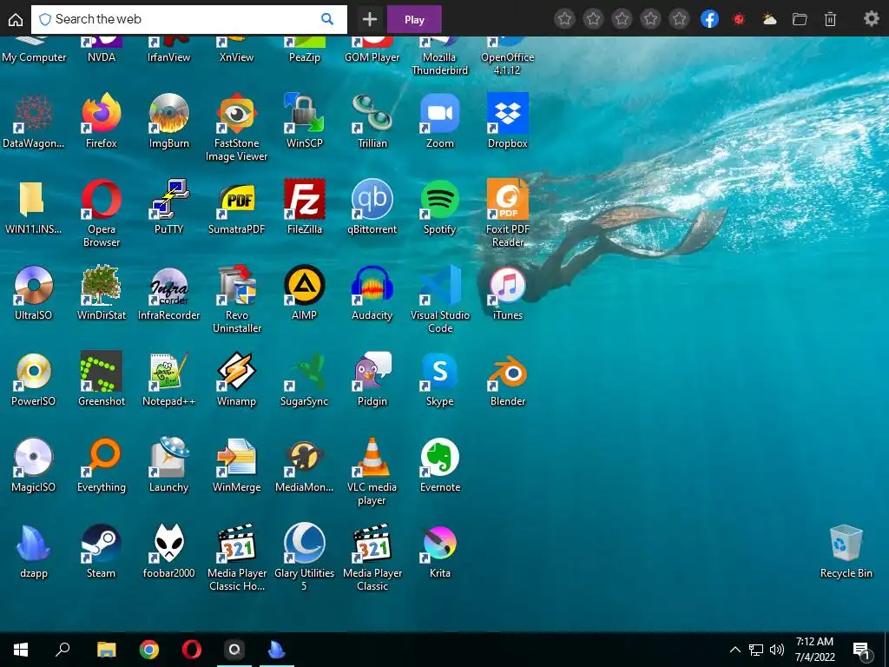Click the weather icon in top bar
Viewport: 889px width, 667px height.
click(769, 19)
